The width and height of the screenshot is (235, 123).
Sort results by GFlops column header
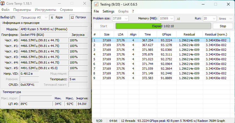(166, 34)
